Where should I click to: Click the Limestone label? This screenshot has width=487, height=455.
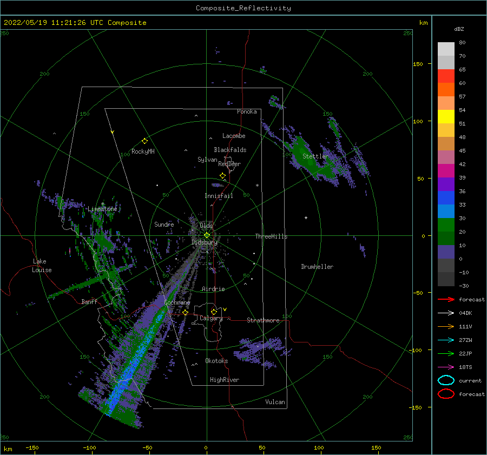point(102,209)
